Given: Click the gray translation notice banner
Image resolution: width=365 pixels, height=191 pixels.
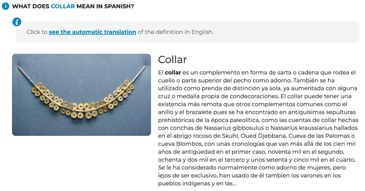Looking at the screenshot, I should [x=187, y=32].
